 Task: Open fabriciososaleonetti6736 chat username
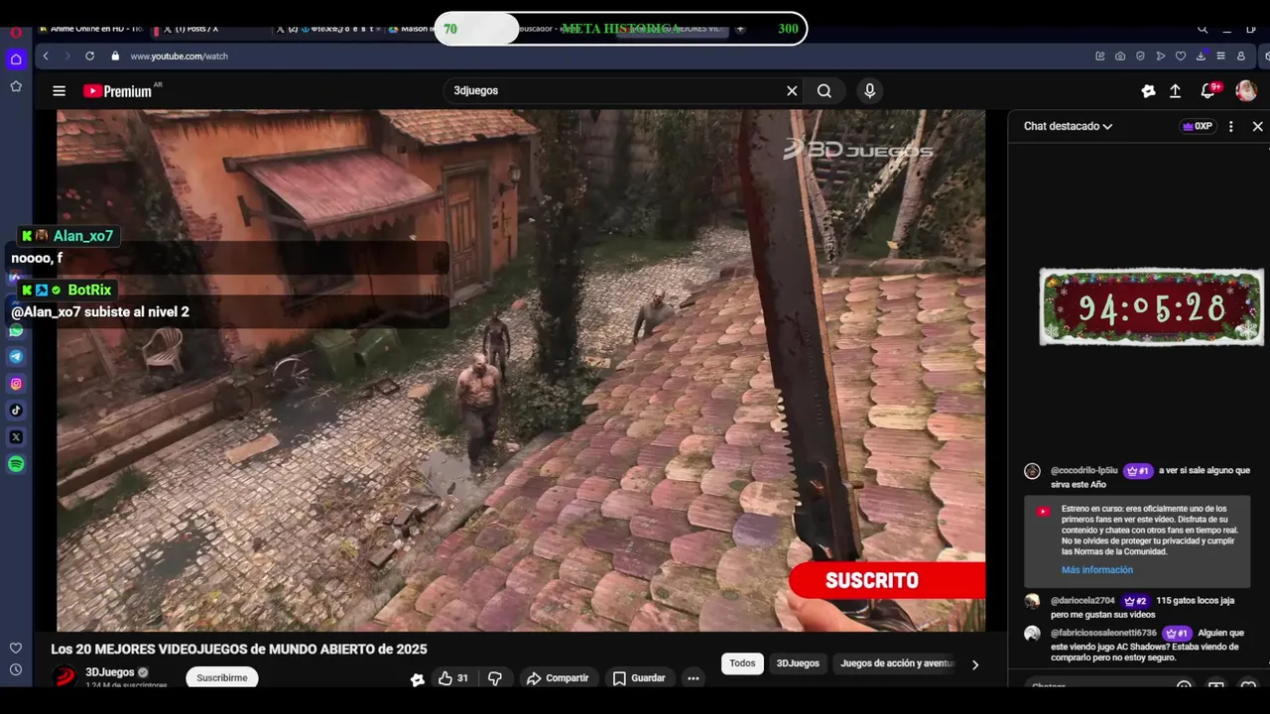tap(1103, 633)
